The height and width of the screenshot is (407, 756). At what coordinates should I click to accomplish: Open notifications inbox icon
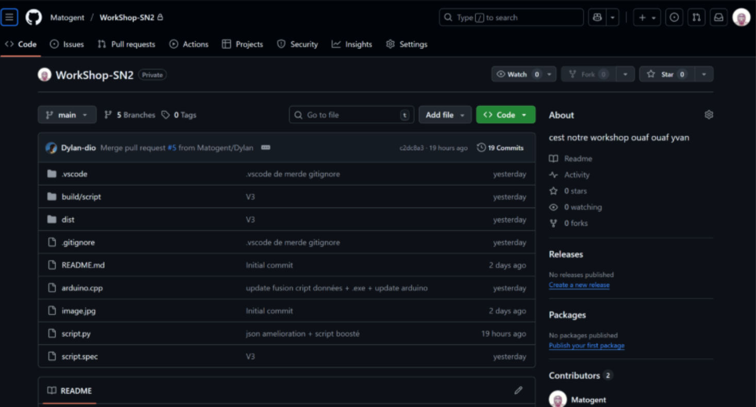[718, 18]
